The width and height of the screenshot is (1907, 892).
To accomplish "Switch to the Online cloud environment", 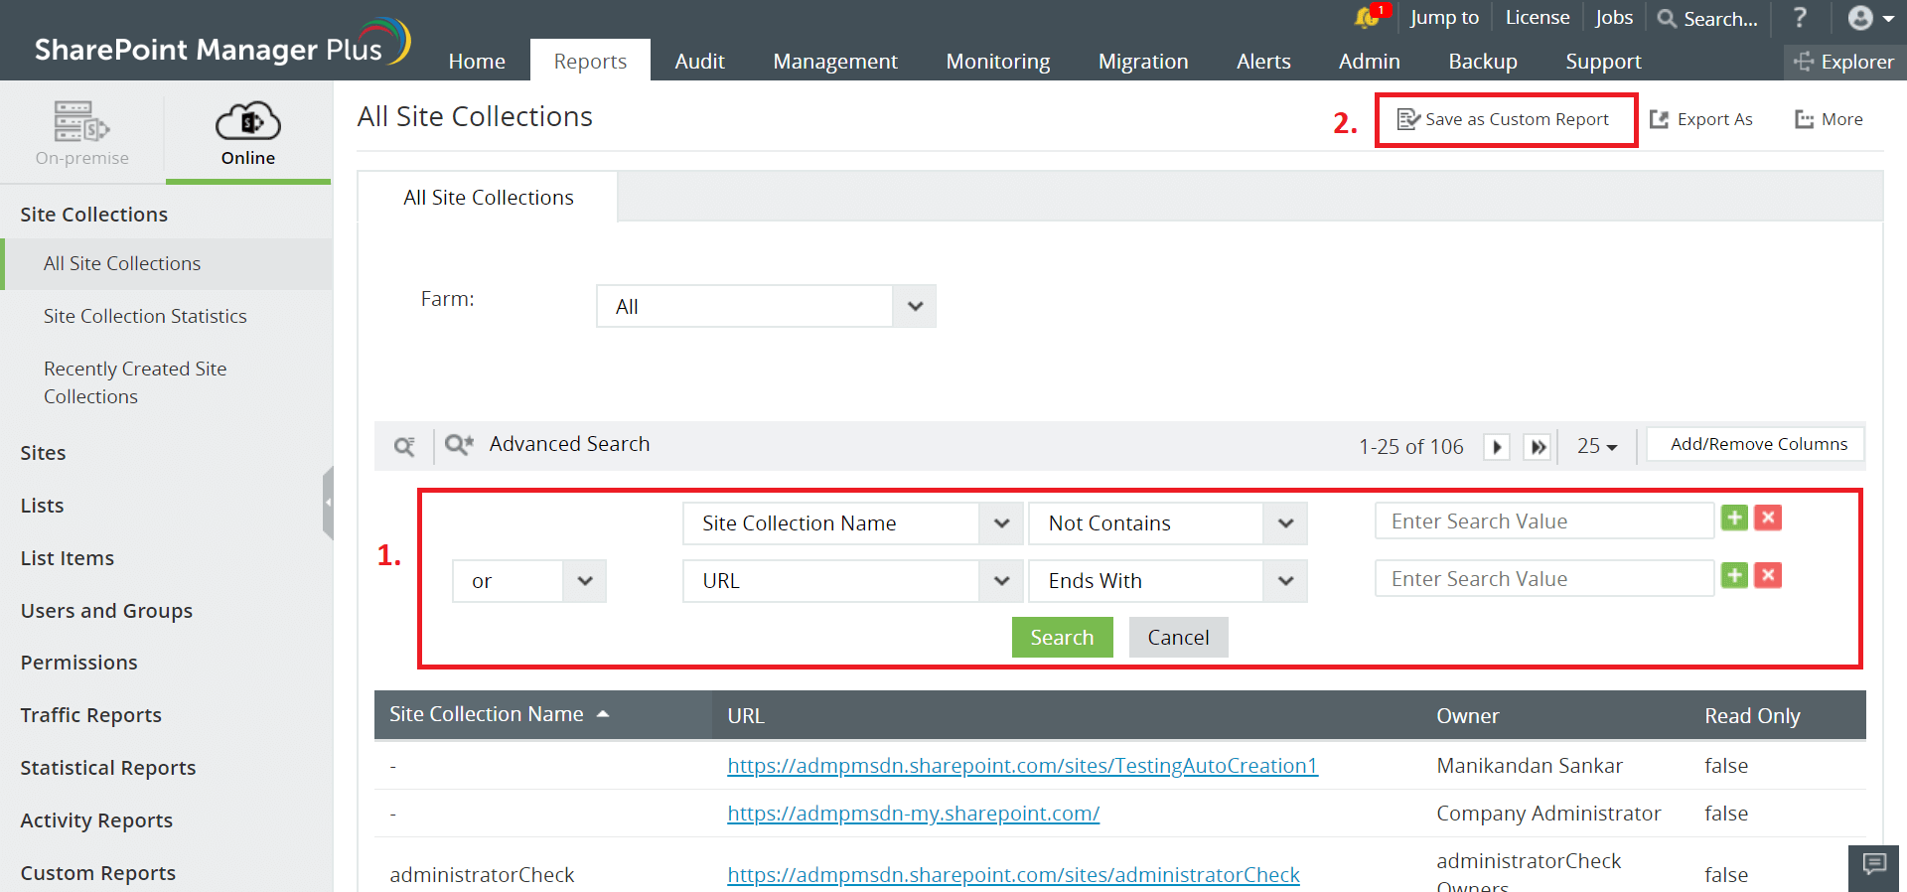I will coord(247,132).
